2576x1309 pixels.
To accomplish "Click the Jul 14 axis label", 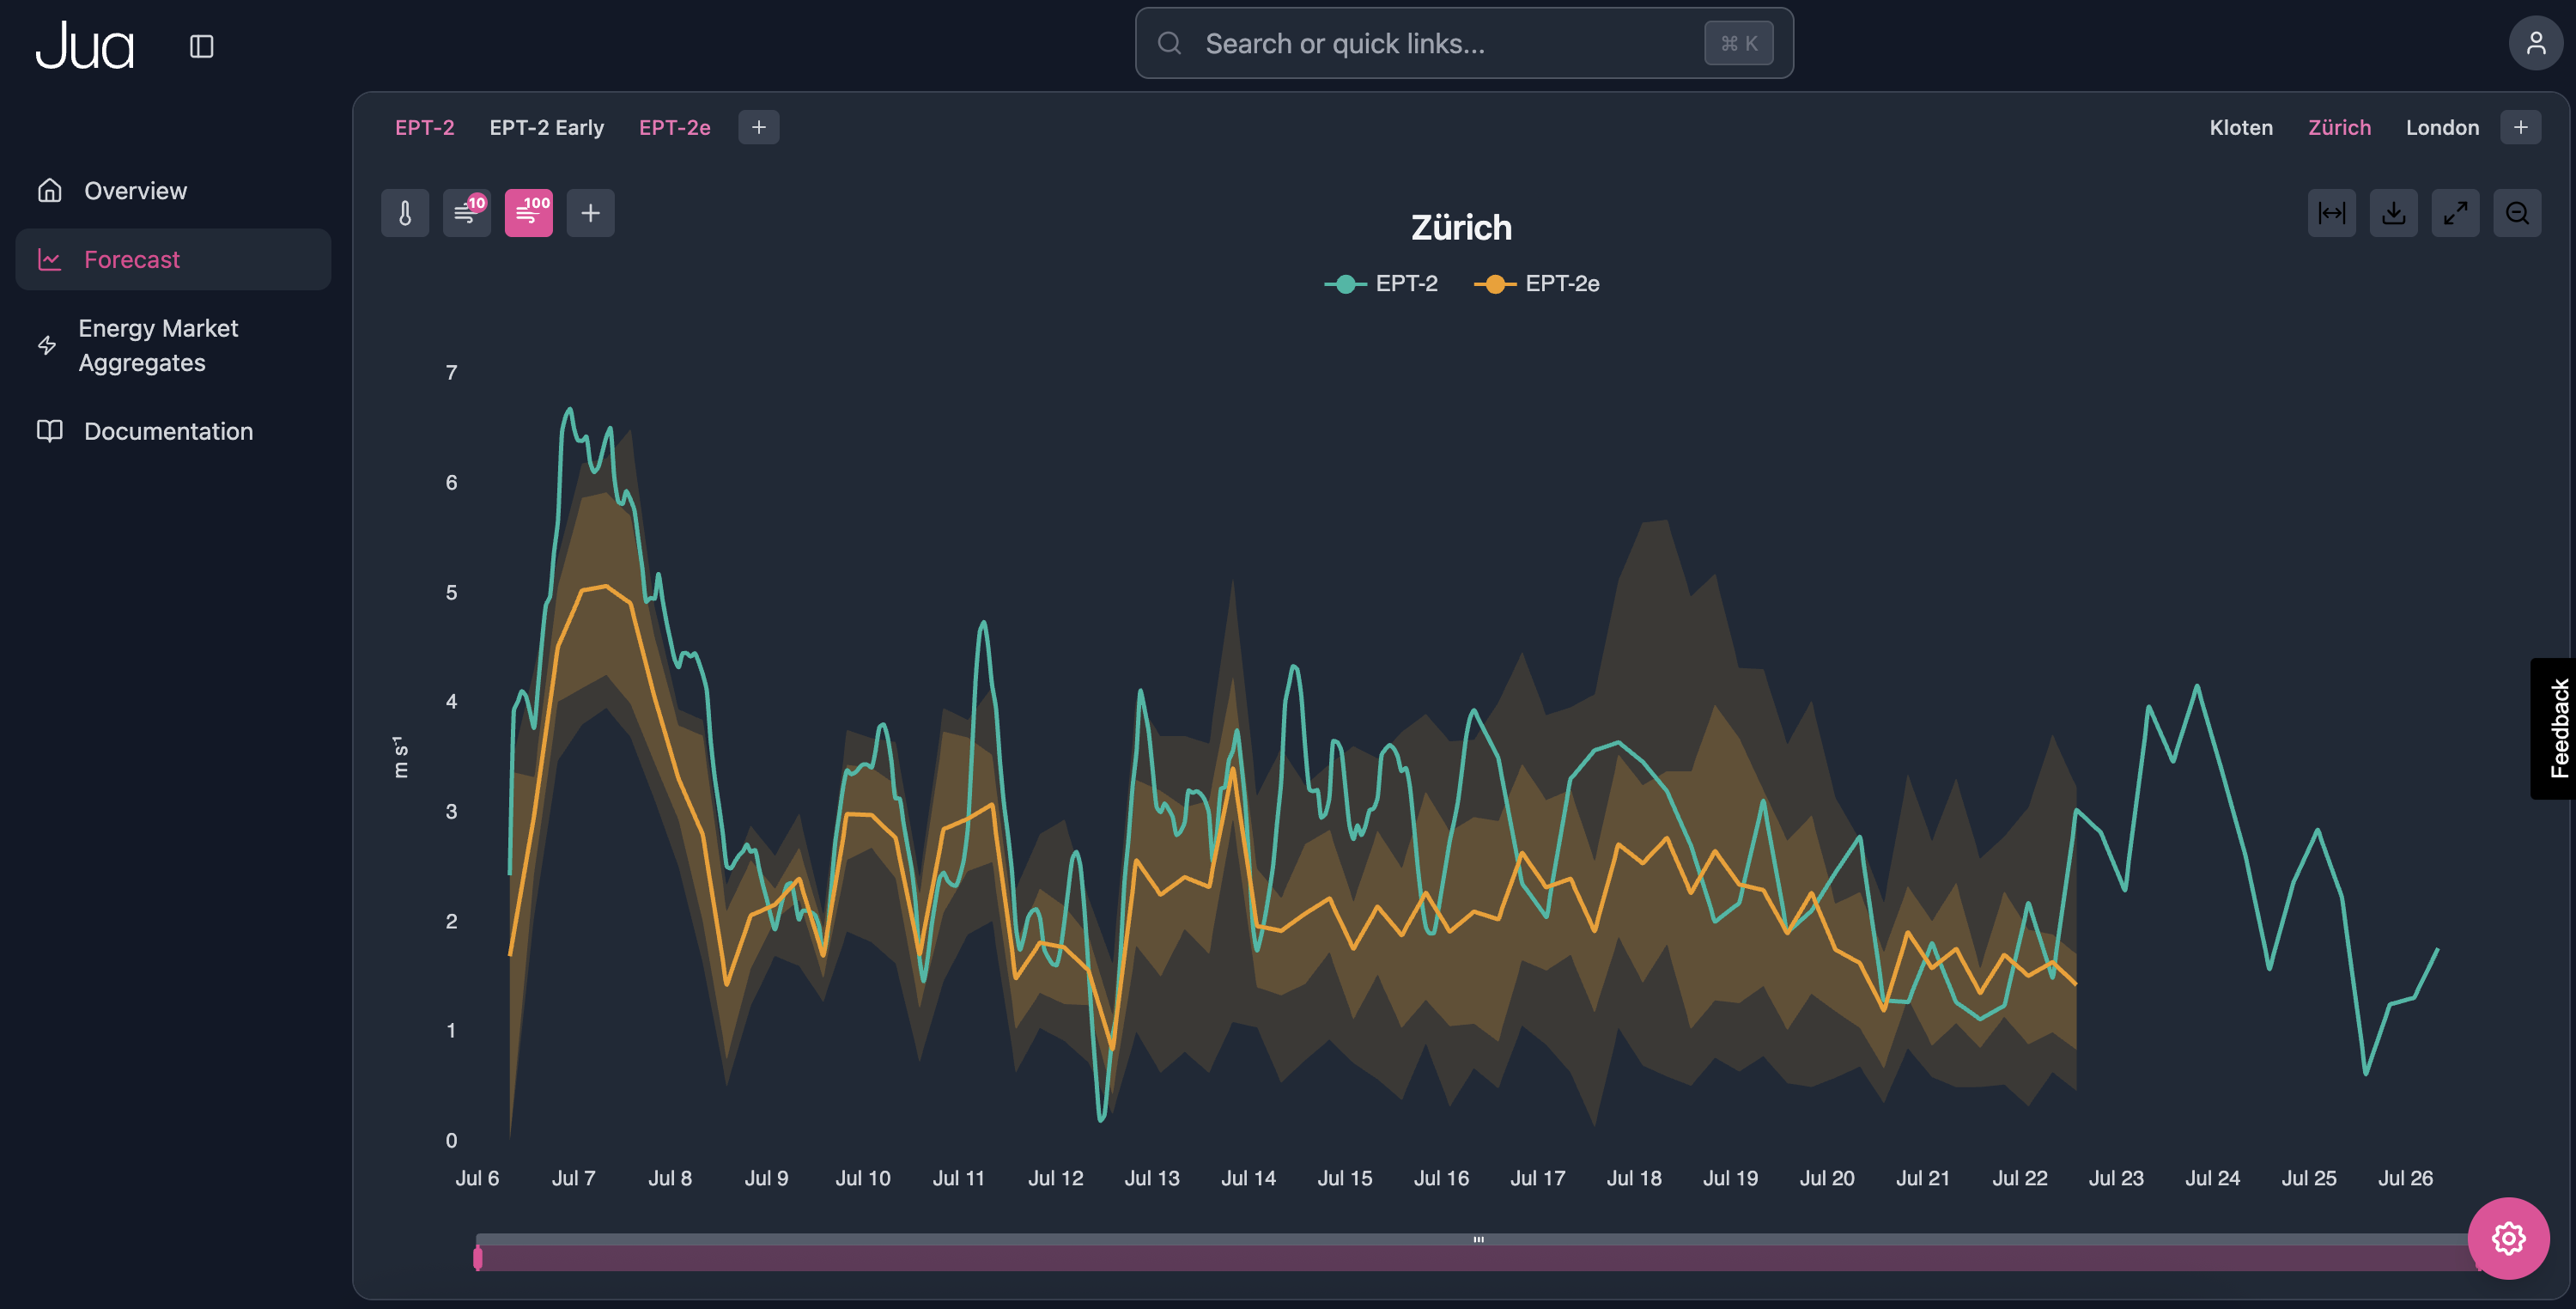I will click(x=1248, y=1178).
